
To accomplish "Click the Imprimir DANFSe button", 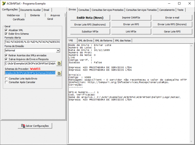I will tap(131, 18).
